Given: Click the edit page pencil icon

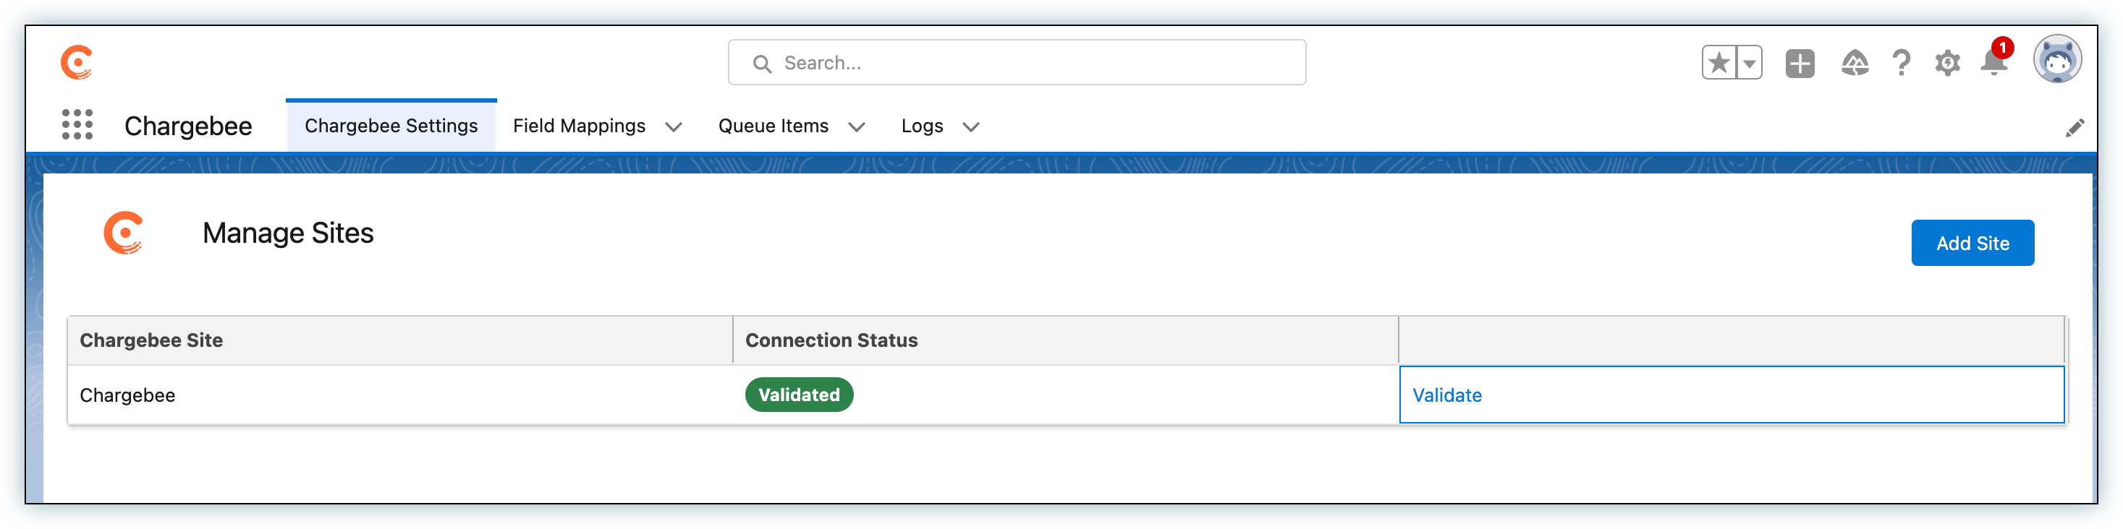Looking at the screenshot, I should point(2075,126).
